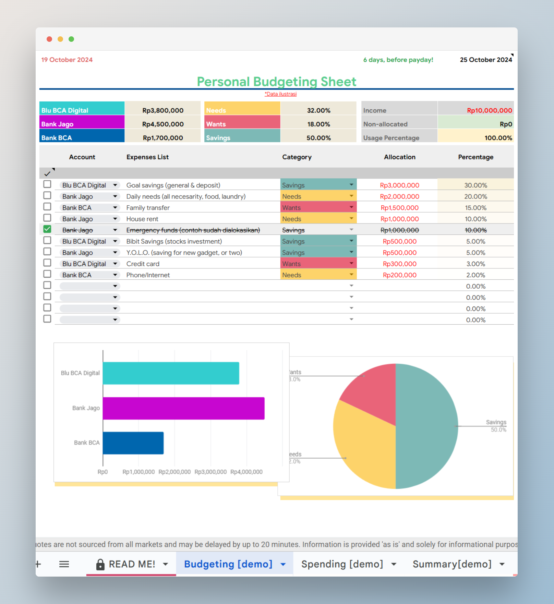Click the yellow minimize window dot
This screenshot has height=604, width=554.
60,39
